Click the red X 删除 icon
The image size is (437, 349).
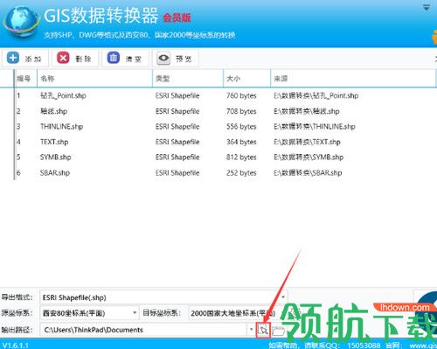pyautogui.click(x=63, y=58)
